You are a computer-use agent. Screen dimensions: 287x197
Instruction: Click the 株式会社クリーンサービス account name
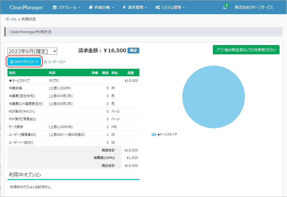pos(254,8)
